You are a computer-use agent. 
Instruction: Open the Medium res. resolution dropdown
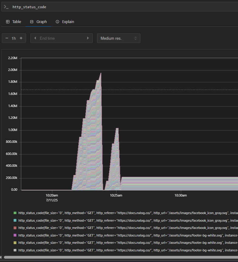[119, 38]
